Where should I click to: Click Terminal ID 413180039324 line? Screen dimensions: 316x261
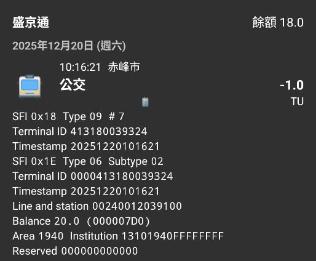coord(80,131)
